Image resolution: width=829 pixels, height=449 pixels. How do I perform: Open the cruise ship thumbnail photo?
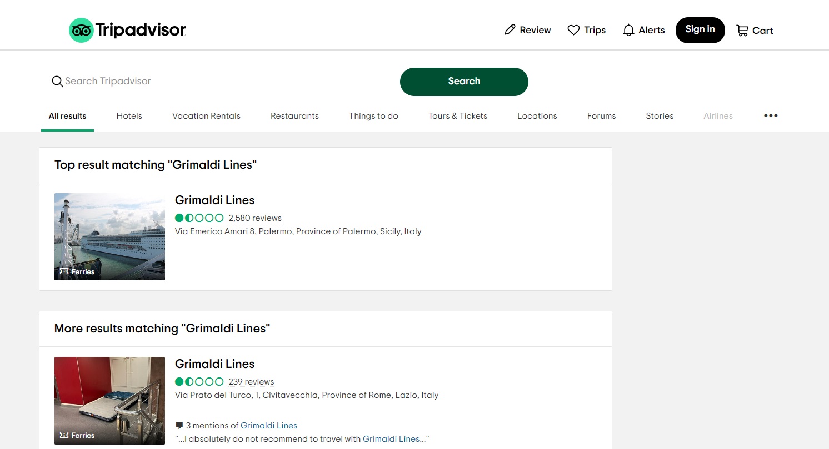[x=109, y=236]
